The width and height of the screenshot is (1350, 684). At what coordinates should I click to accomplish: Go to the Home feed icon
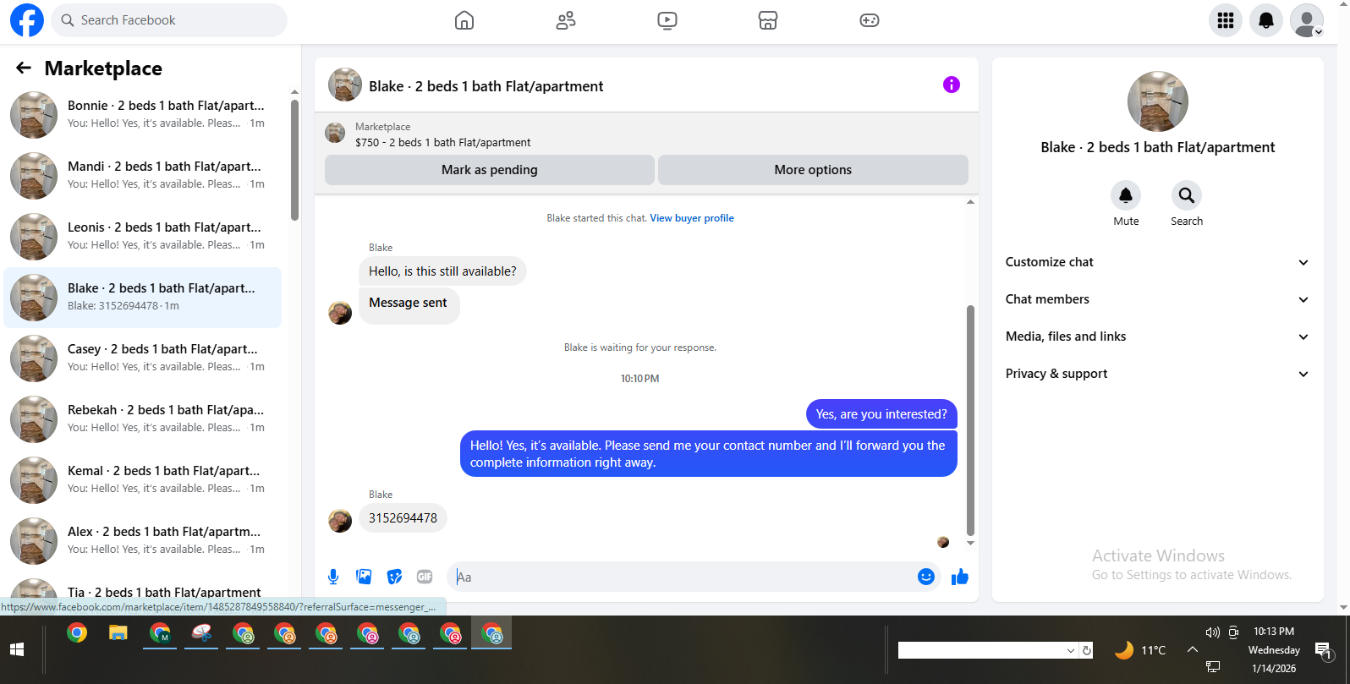[x=464, y=20]
